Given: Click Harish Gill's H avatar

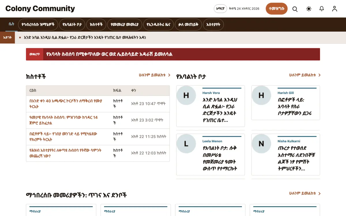Looking at the screenshot, I should click(261, 95).
